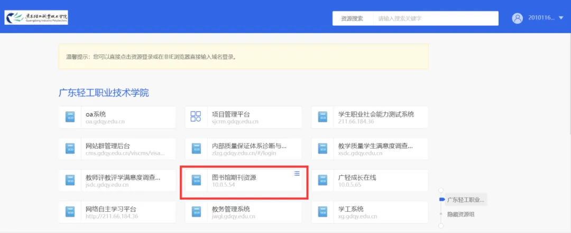Click the xsdc.gdqy.edu.cn address text
The width and height of the screenshot is (571, 233).
(361, 153)
